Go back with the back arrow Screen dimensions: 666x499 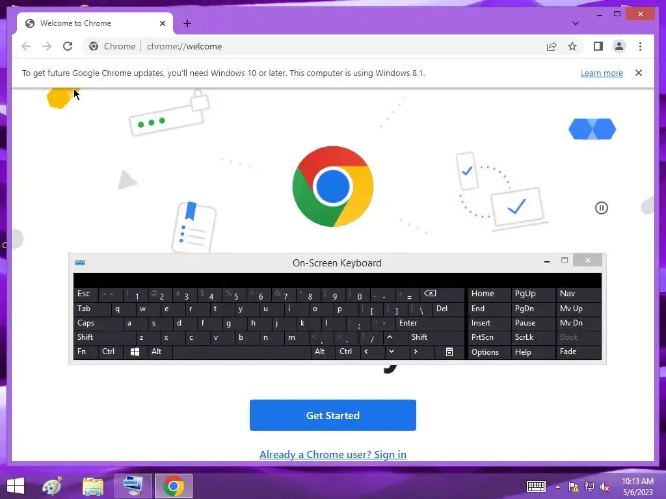pyautogui.click(x=26, y=46)
